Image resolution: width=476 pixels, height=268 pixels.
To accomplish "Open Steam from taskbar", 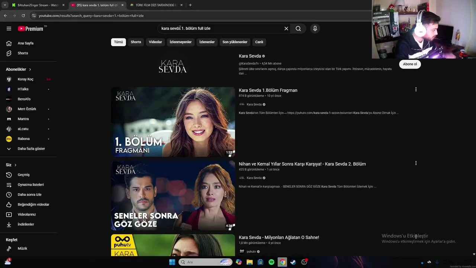I will point(293,262).
